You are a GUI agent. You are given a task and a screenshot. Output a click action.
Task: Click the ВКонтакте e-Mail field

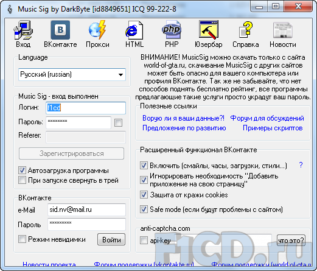86,209
